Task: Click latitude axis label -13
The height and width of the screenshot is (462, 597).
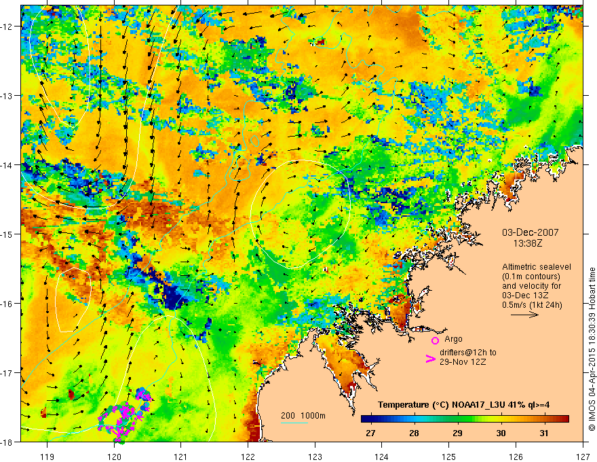Action: pyautogui.click(x=7, y=96)
